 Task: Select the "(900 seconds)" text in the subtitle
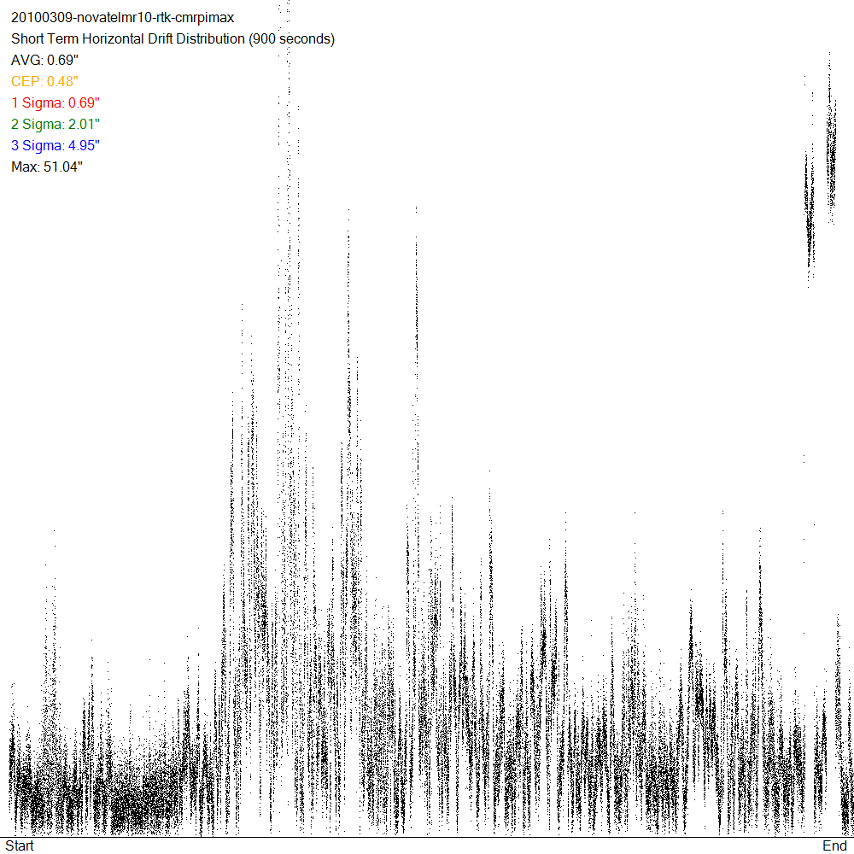290,39
